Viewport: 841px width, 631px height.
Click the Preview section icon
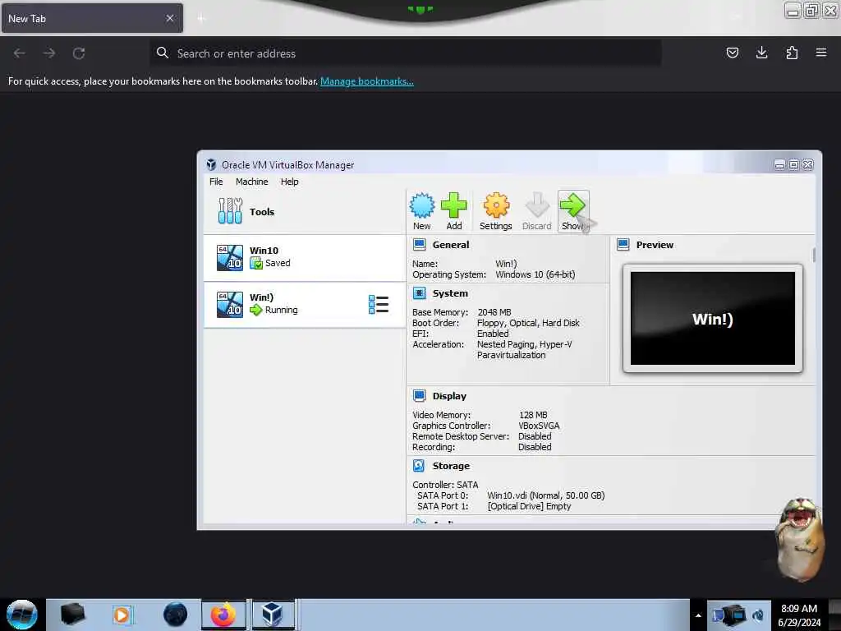623,245
